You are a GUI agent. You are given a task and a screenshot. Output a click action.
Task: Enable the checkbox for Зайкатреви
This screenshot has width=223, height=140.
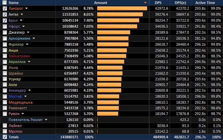pyautogui.click(x=5, y=56)
